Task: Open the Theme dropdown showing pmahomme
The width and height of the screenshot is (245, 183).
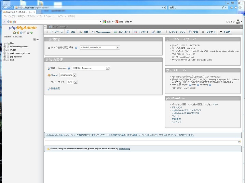Action: pos(68,75)
